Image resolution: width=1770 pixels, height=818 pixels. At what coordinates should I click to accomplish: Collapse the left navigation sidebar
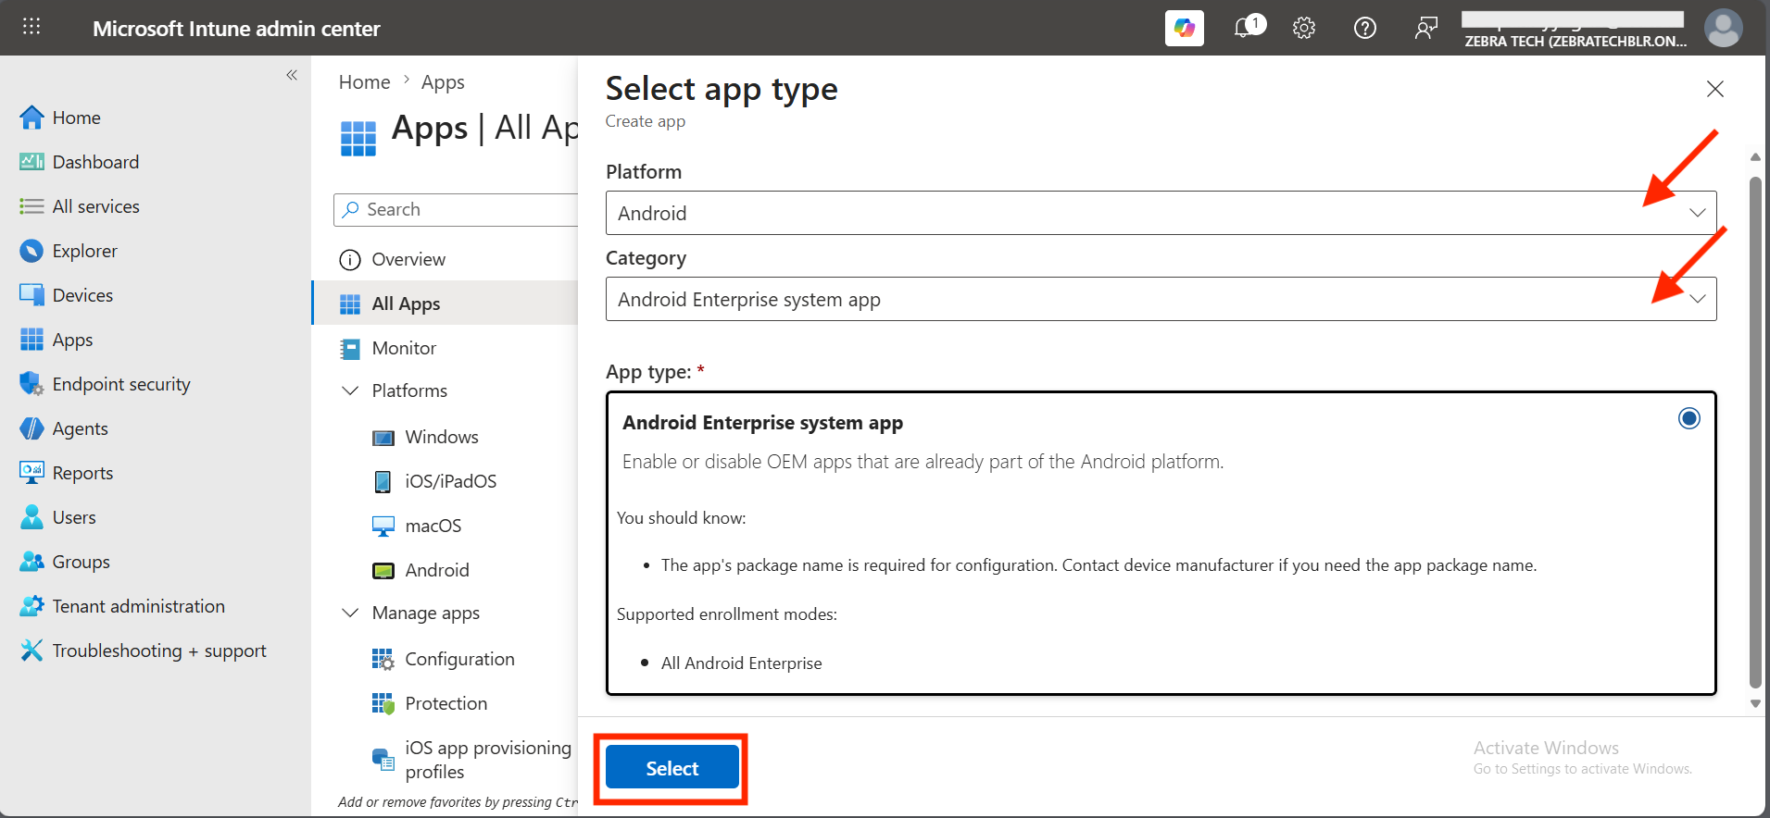pyautogui.click(x=292, y=75)
